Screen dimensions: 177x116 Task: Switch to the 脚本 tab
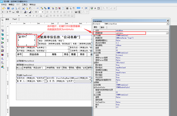pyautogui.click(x=7, y=19)
